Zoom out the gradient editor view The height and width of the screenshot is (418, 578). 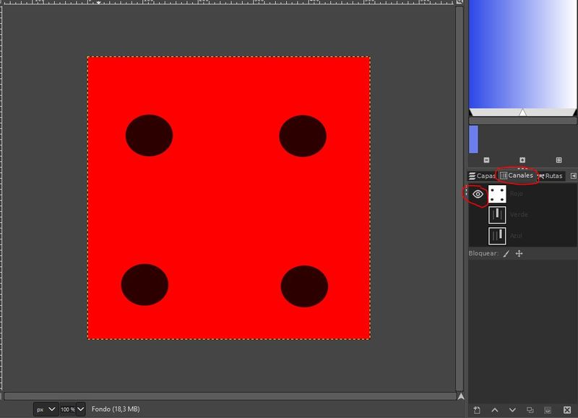[486, 160]
